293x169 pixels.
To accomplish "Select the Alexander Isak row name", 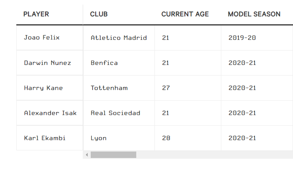I will coord(50,113).
